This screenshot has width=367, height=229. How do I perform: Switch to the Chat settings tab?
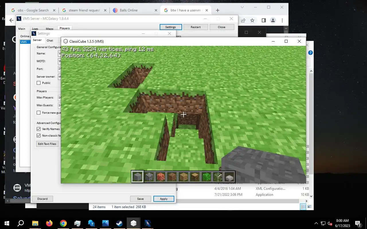click(50, 41)
